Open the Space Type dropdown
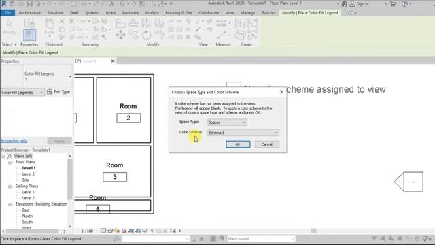Image resolution: width=435 pixels, height=245 pixels. point(227,122)
